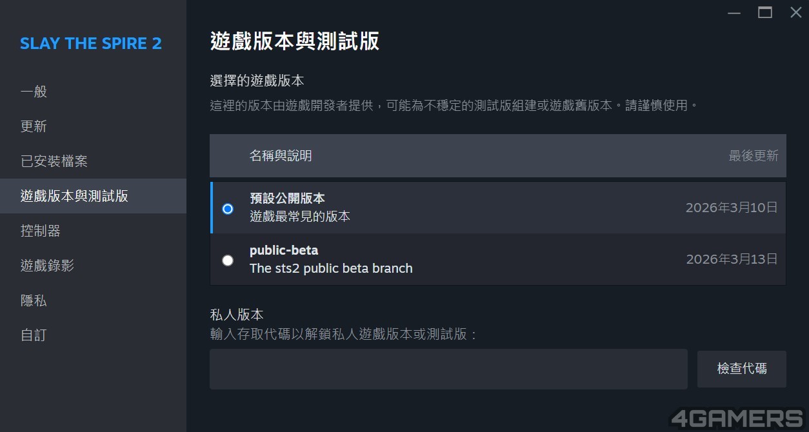Show the 遊戲錄影 settings page

(47, 266)
